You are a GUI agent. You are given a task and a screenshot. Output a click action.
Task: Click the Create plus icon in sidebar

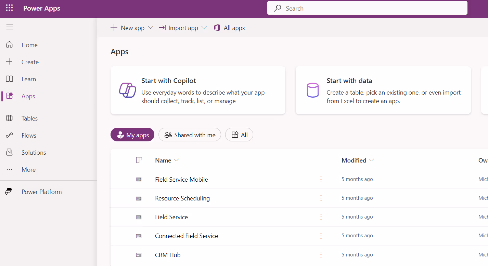10,62
